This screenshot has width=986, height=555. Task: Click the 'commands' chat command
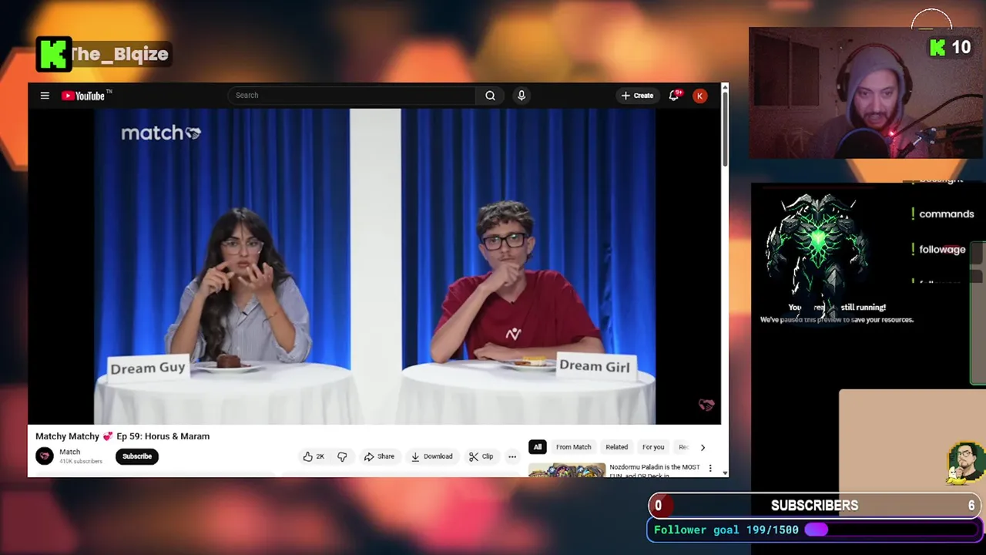pyautogui.click(x=947, y=214)
